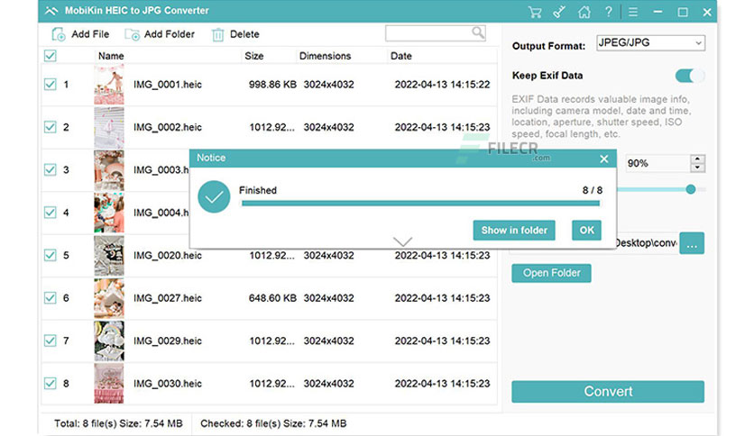The image size is (754, 436).
Task: Sort by the Dimensions column header
Action: (325, 56)
